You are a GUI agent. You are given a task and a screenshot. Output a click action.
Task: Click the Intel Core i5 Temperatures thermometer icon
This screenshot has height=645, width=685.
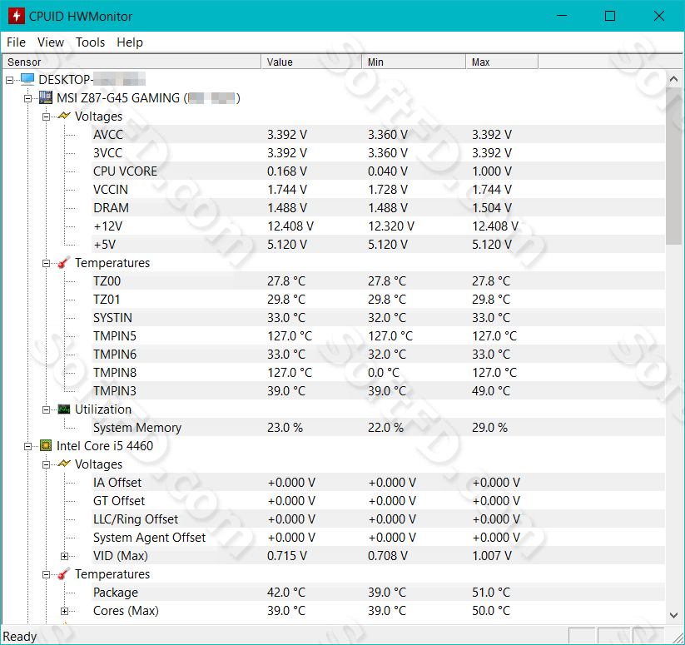64,573
